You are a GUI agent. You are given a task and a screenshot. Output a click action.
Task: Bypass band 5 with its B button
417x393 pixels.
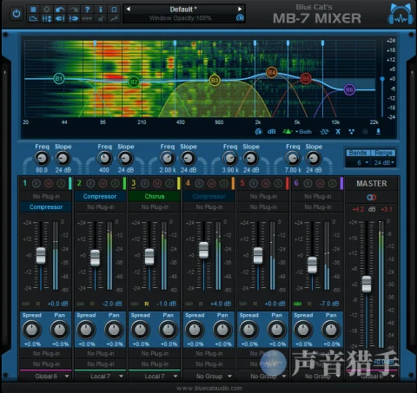(x=254, y=183)
